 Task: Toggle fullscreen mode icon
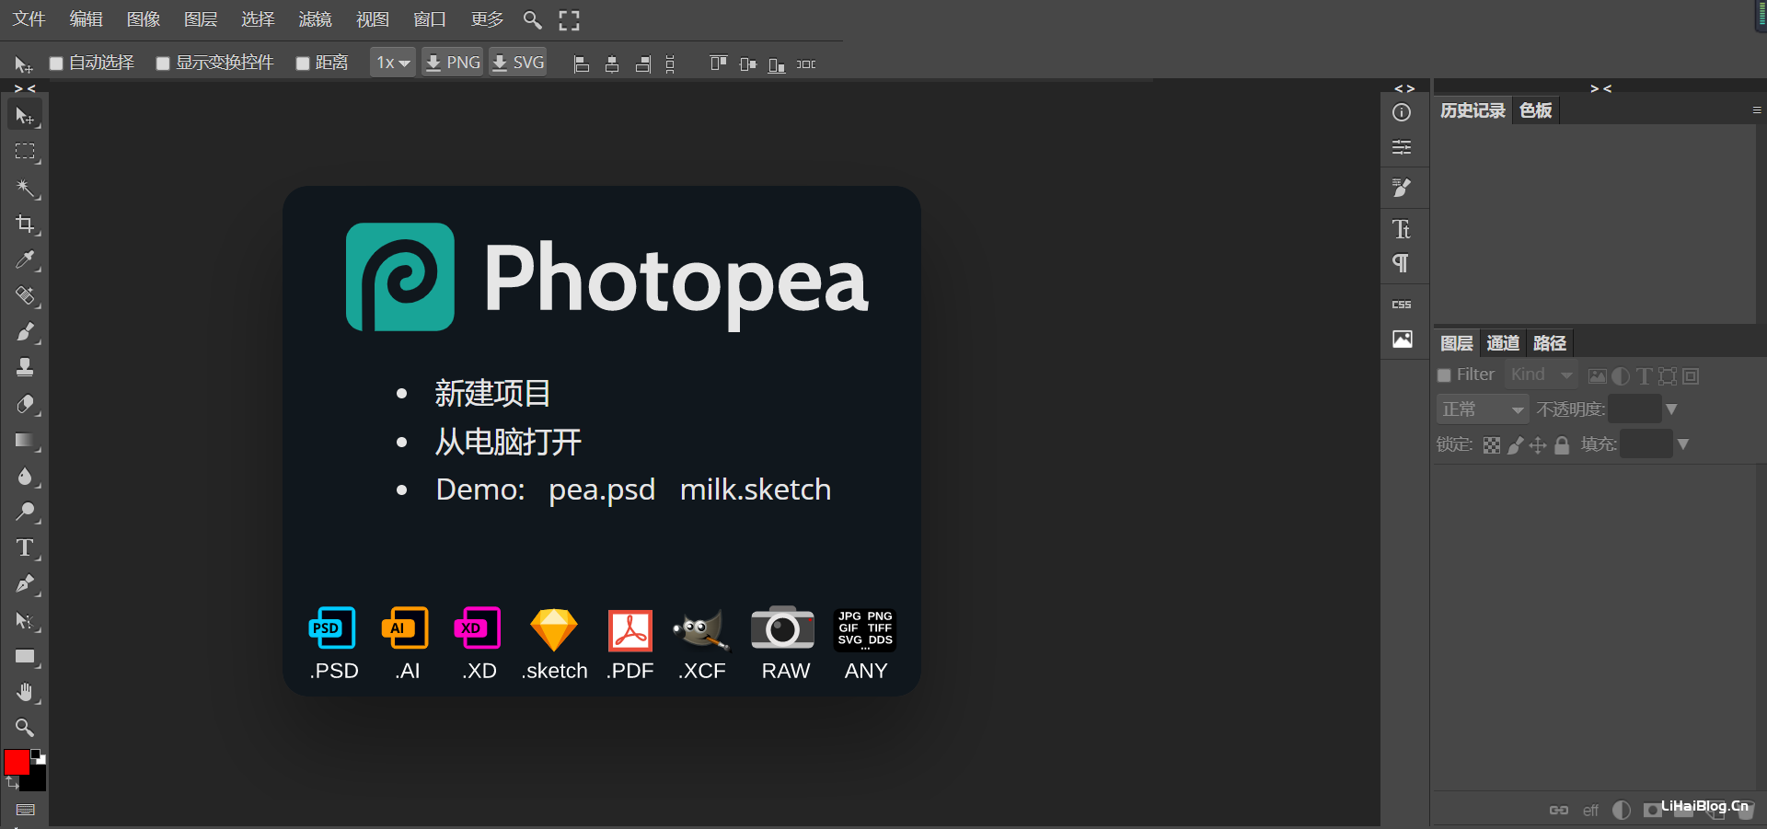570,20
